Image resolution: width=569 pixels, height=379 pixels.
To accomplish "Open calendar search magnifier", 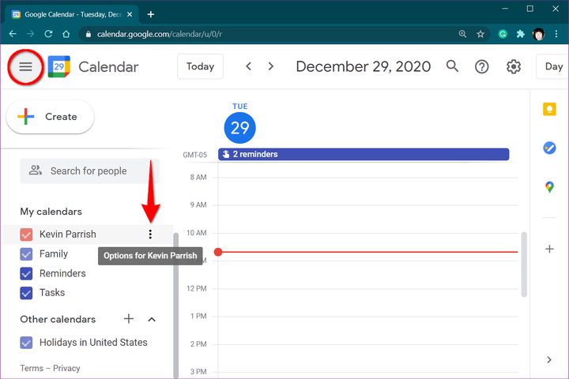I will pyautogui.click(x=452, y=66).
